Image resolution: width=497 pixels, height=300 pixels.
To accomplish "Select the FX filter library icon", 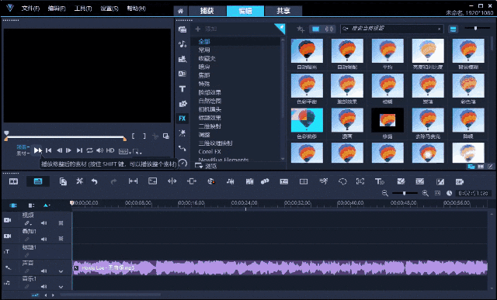I will pyautogui.click(x=182, y=119).
